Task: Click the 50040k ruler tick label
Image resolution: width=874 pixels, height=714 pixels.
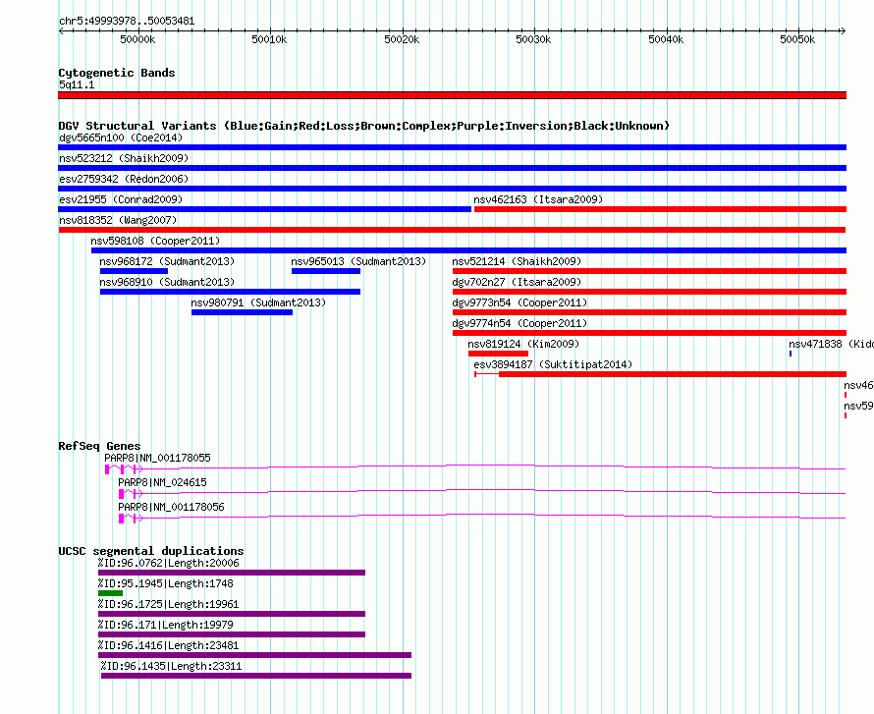Action: (666, 39)
